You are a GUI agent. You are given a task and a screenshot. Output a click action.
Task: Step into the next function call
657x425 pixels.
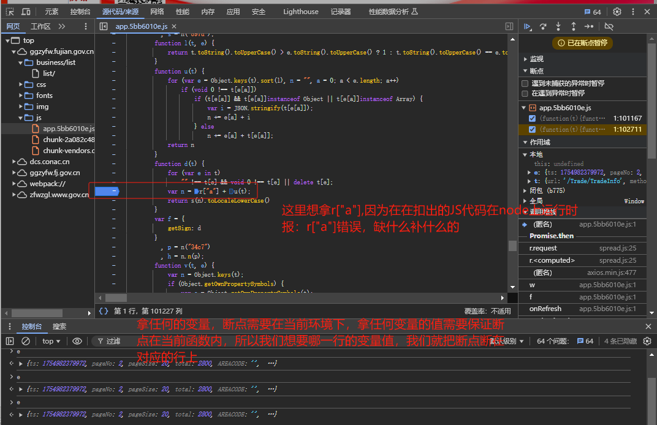click(558, 26)
